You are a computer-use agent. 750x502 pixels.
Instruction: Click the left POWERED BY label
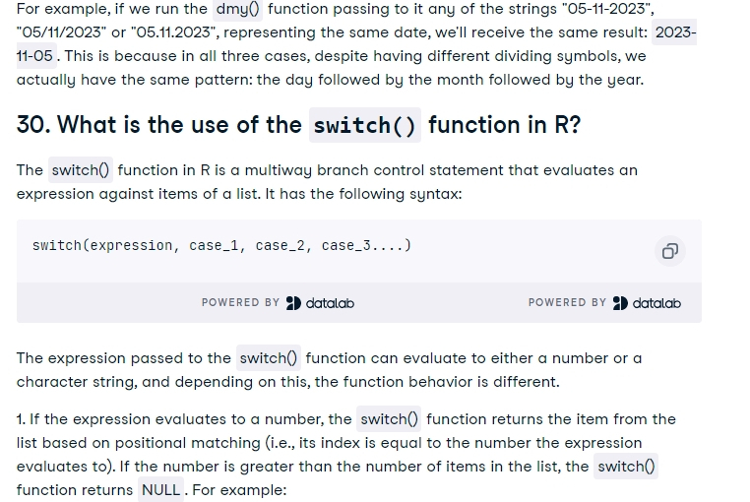(x=240, y=302)
